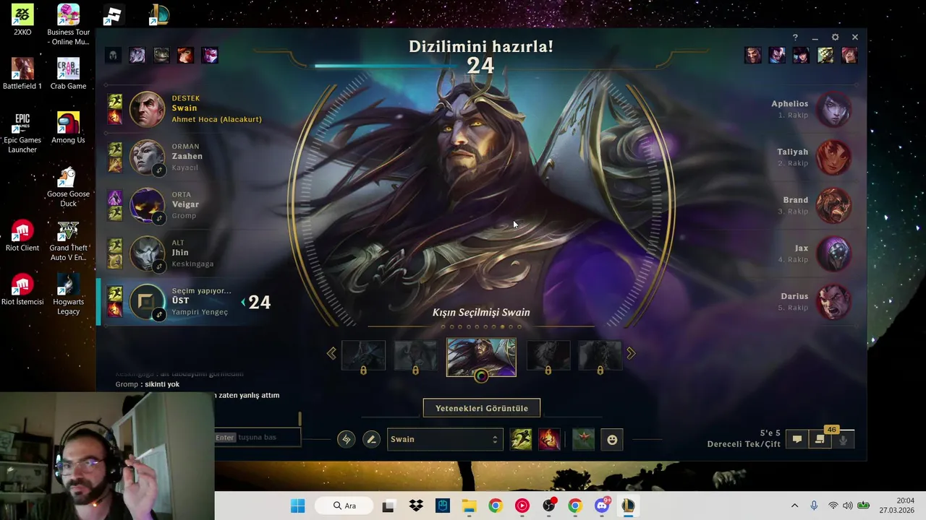Click the Darius enemy portrait
Image resolution: width=926 pixels, height=520 pixels.
click(x=833, y=302)
